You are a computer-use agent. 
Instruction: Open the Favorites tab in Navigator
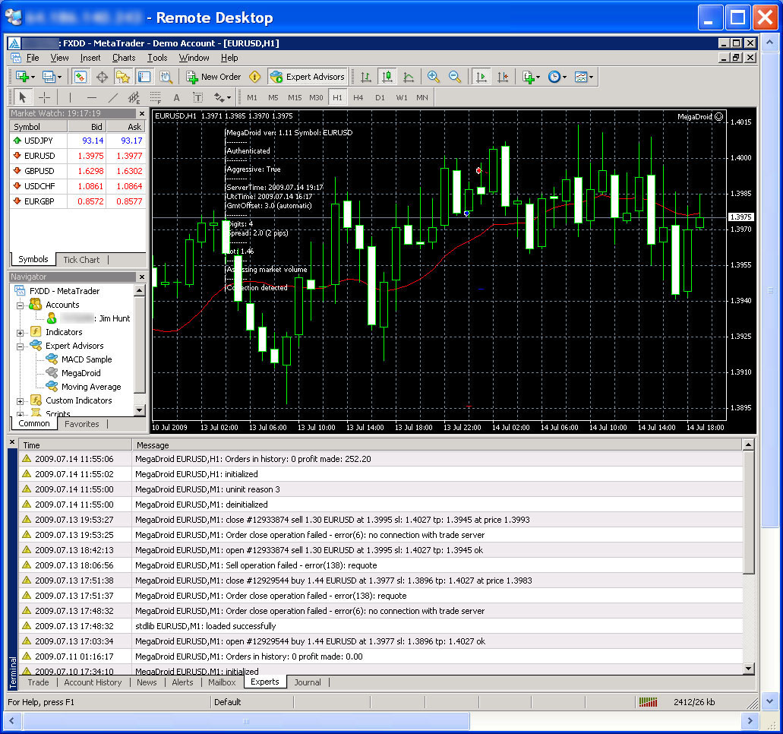pos(82,424)
